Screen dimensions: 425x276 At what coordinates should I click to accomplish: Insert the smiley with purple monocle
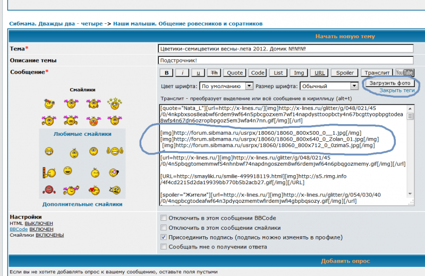pyautogui.click(x=114, y=172)
